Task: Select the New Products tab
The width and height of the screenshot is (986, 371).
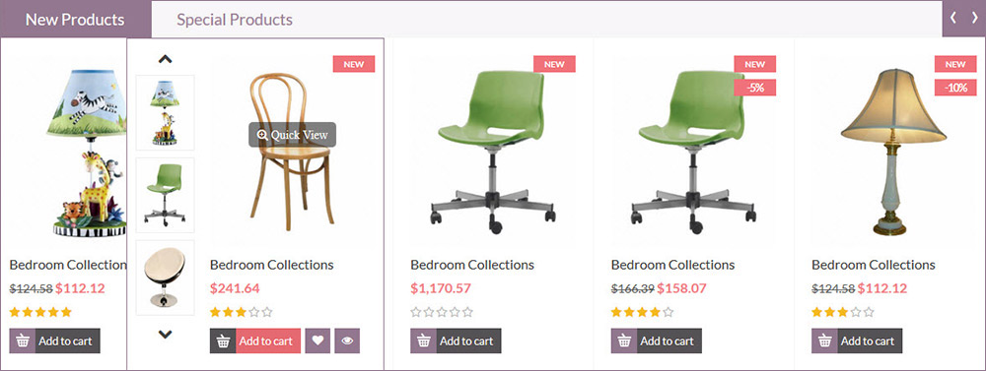Action: 75,19
